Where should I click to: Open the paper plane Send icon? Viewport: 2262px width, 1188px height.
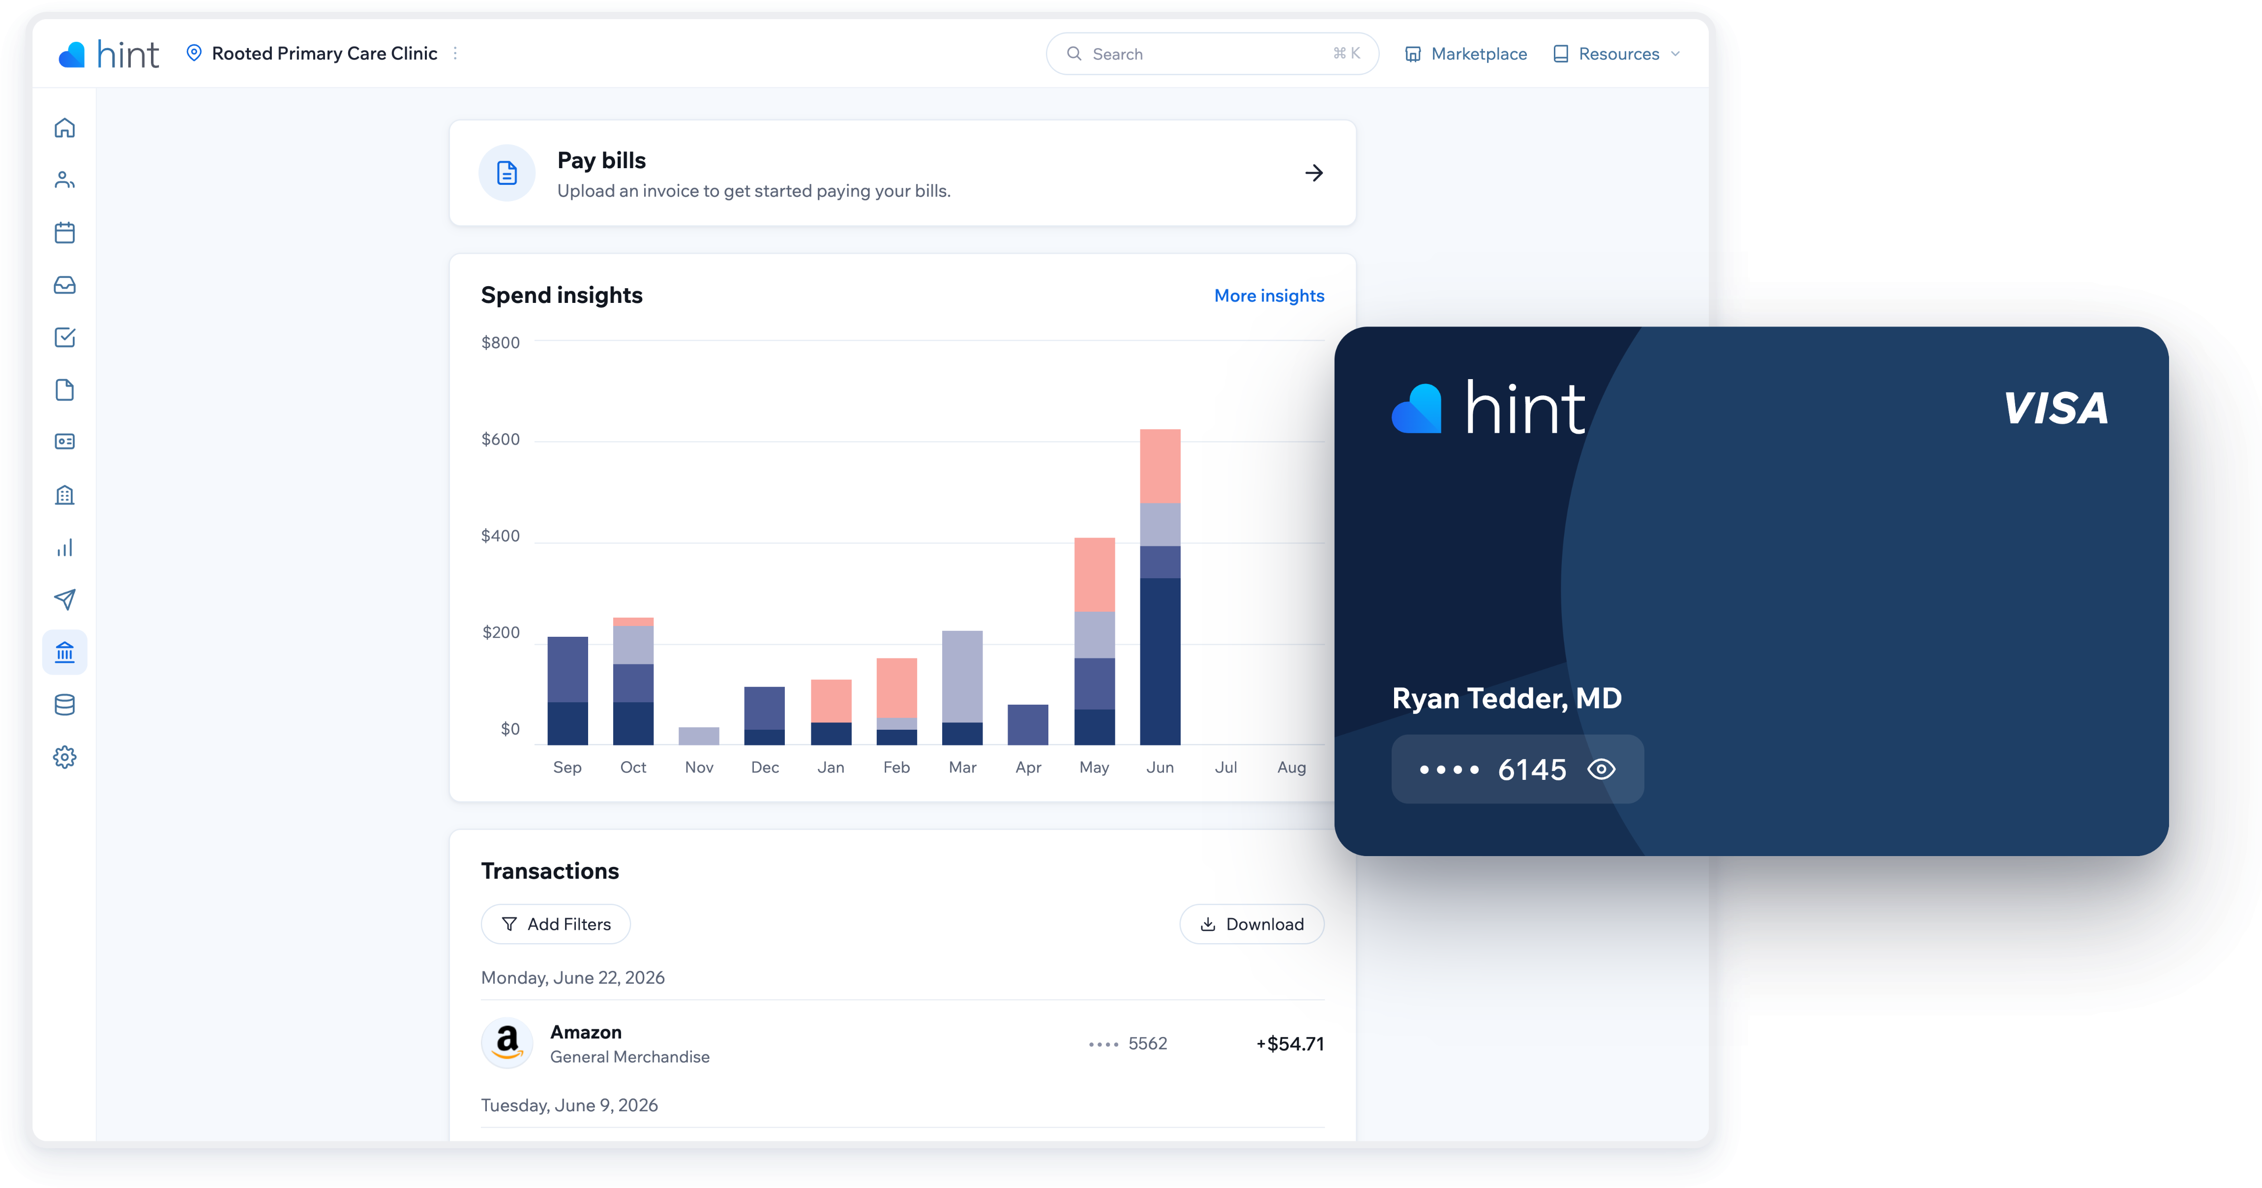[65, 600]
